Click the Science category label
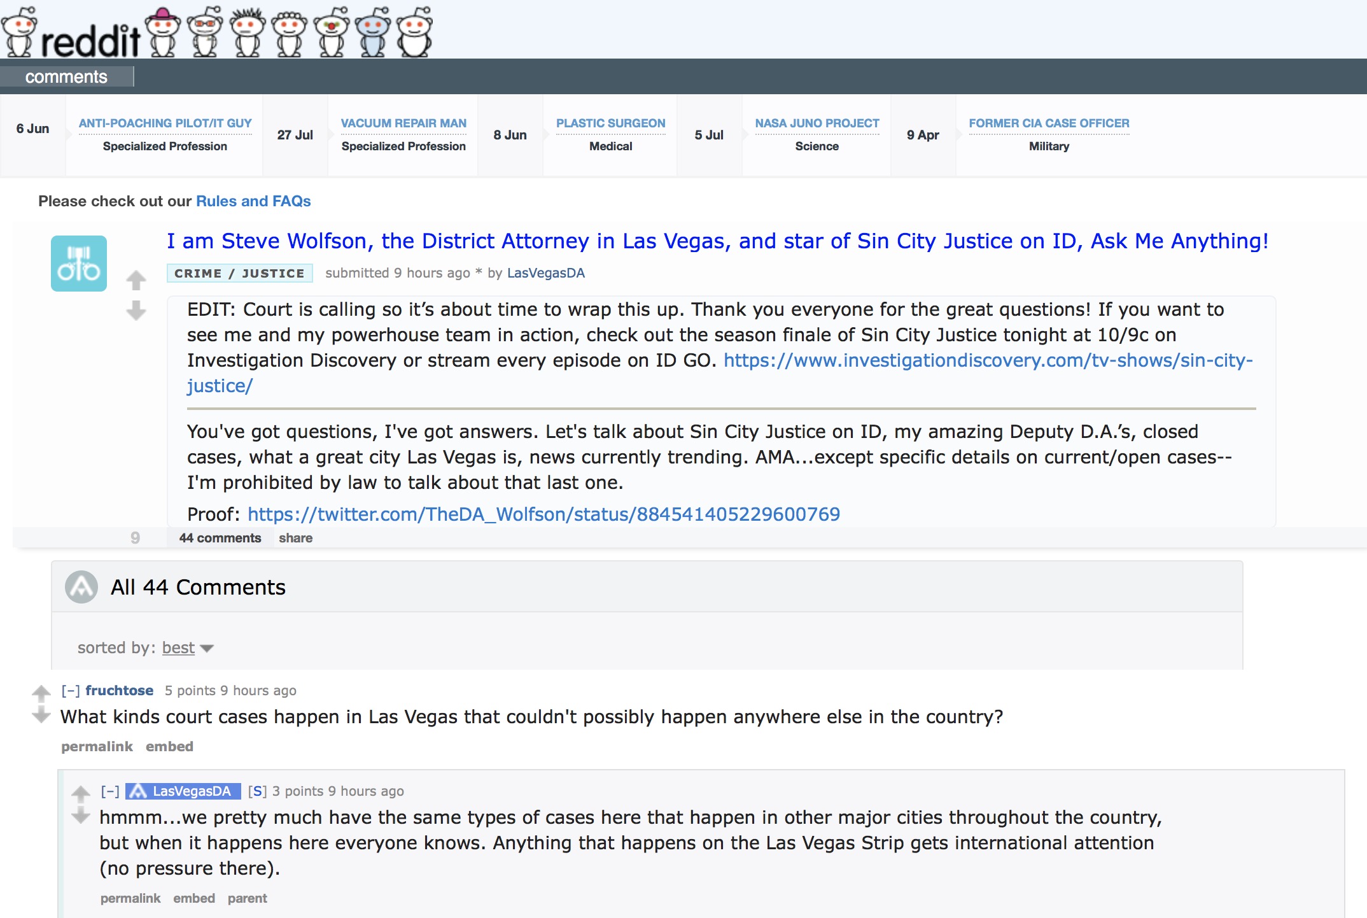 817,146
